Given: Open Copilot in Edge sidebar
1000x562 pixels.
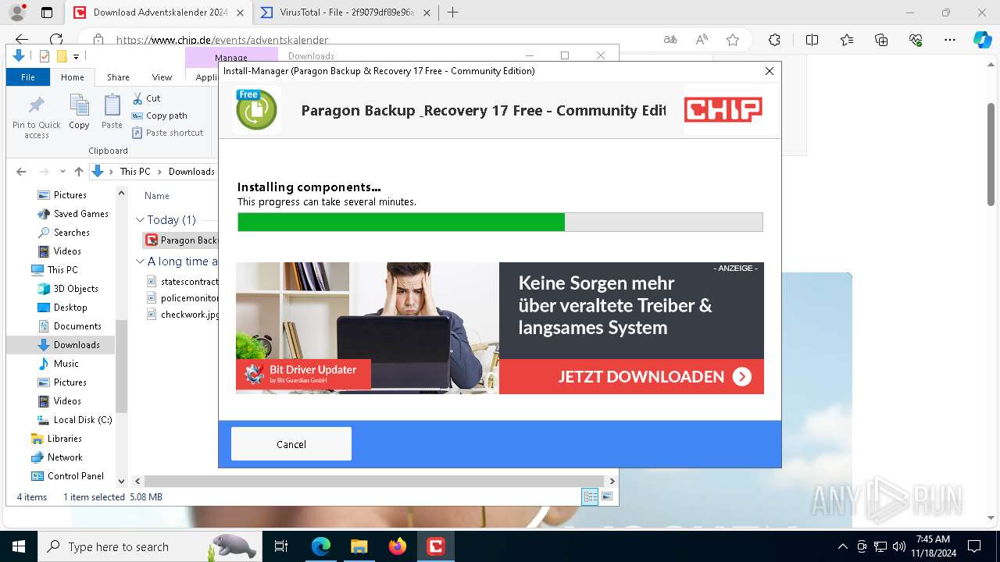Looking at the screenshot, I should 982,40.
